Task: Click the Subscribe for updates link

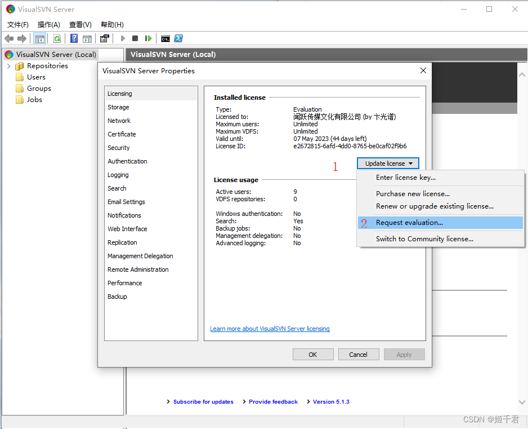Action: [203, 402]
